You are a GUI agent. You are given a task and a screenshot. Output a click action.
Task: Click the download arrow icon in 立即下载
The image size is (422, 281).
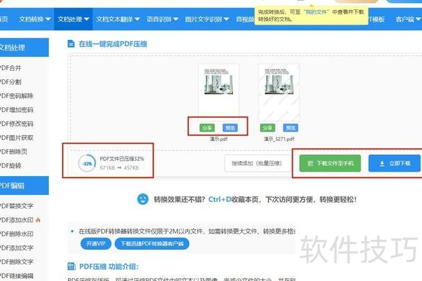(382, 164)
